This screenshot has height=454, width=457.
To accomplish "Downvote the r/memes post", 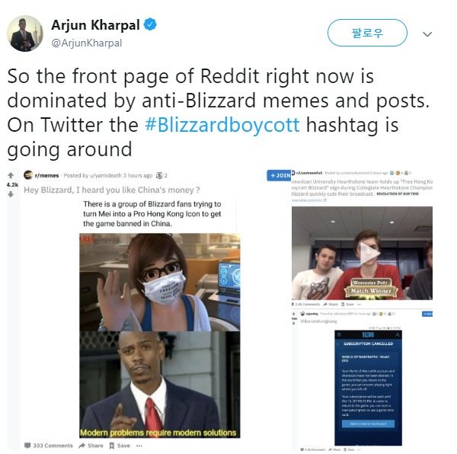I will click(x=11, y=194).
